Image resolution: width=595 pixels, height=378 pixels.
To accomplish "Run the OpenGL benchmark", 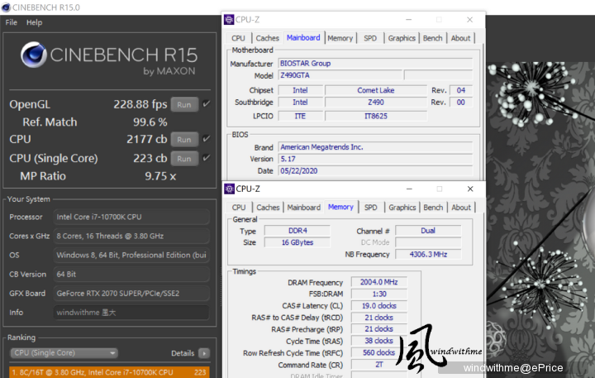I will click(x=184, y=104).
